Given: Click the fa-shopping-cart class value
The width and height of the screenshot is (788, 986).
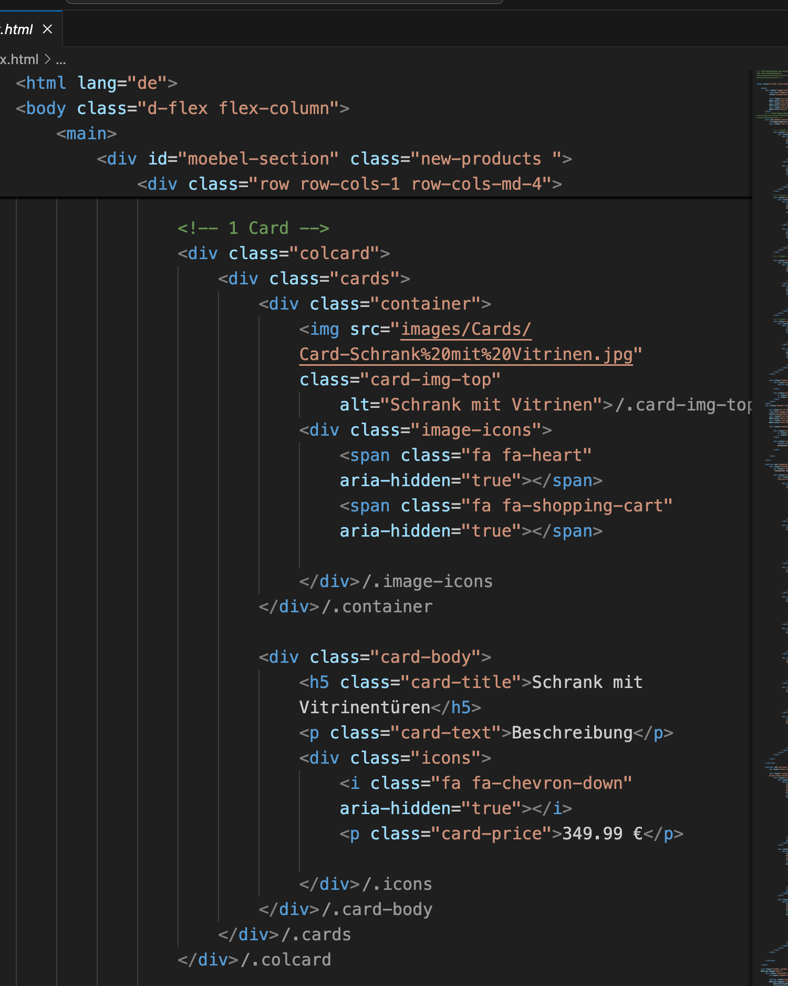Looking at the screenshot, I should coord(572,506).
